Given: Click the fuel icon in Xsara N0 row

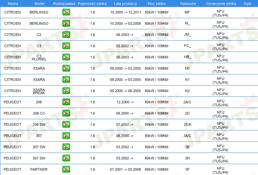Looking at the screenshot, I should (66, 68).
